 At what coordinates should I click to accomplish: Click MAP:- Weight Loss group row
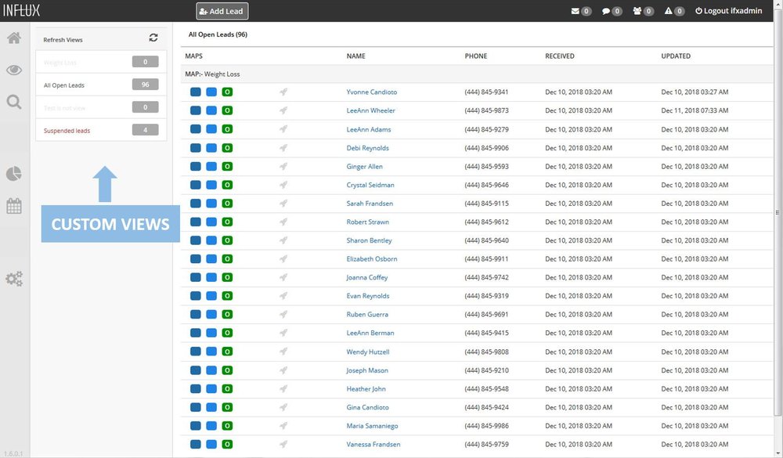click(477, 74)
